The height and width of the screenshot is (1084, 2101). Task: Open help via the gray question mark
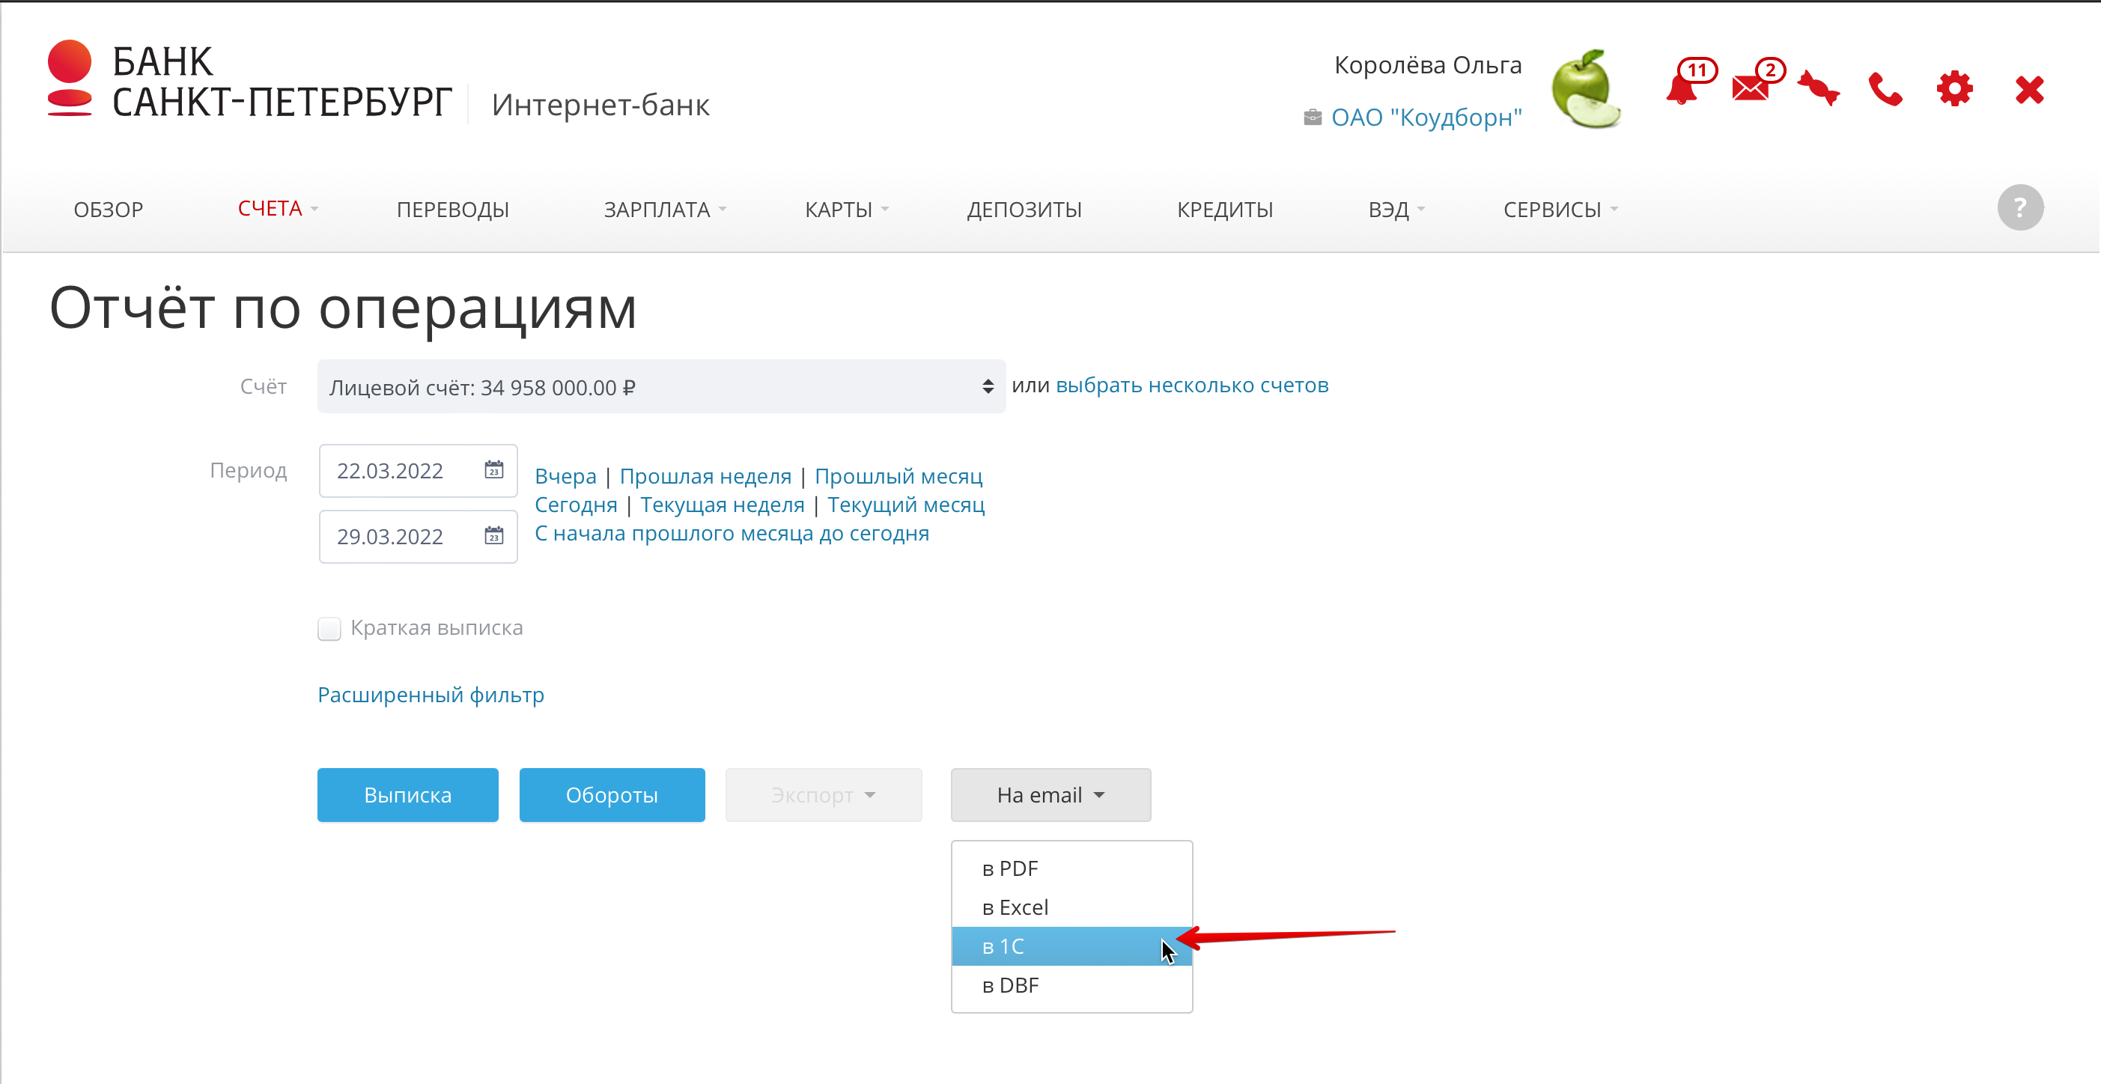click(x=2020, y=208)
